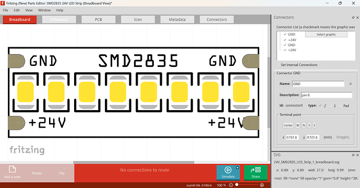Click the zoom slider handle

pos(237,185)
